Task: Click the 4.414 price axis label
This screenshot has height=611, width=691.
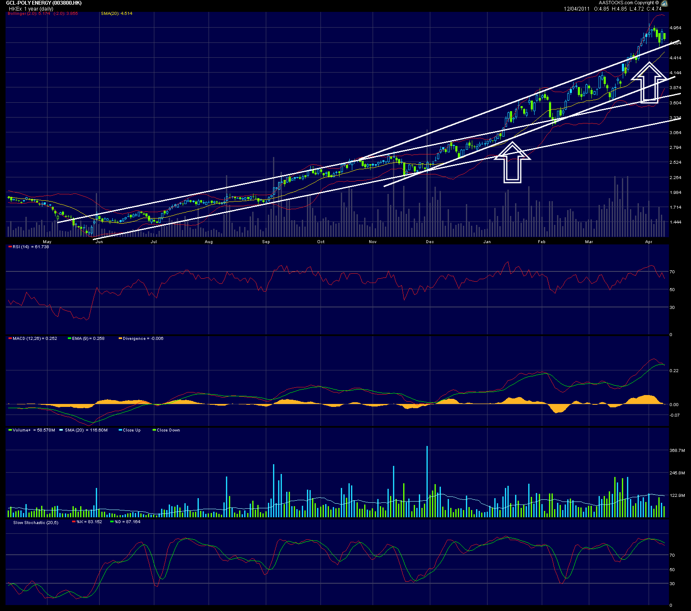Action: click(x=675, y=58)
